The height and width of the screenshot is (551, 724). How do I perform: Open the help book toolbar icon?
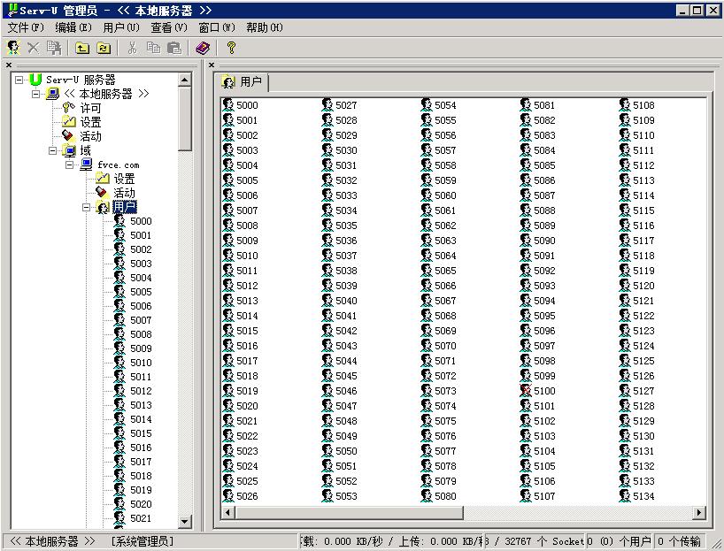pos(203,48)
